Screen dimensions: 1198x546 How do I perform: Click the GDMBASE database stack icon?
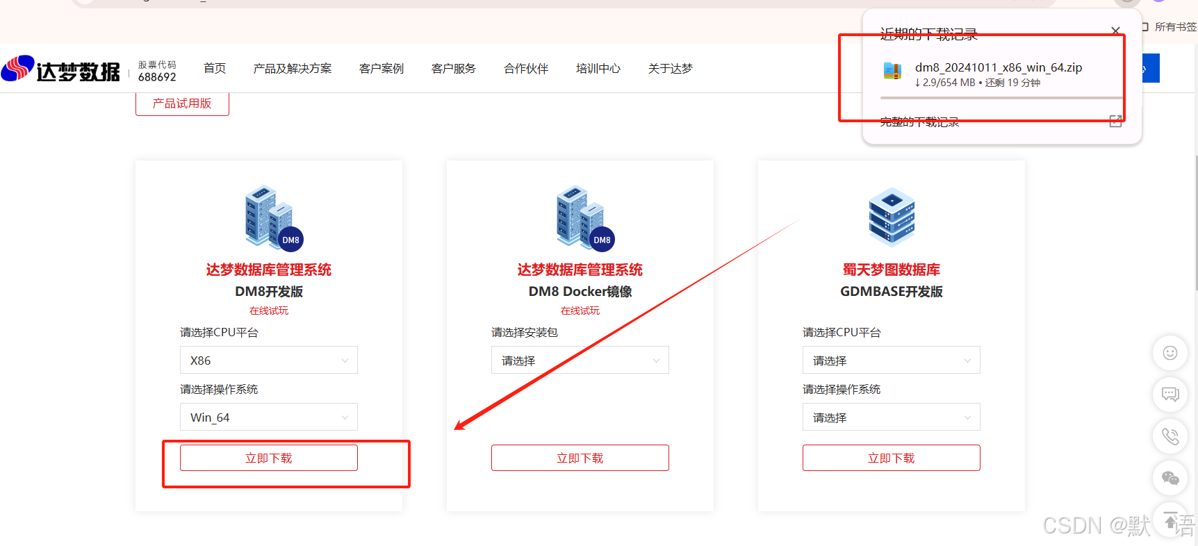click(x=892, y=217)
